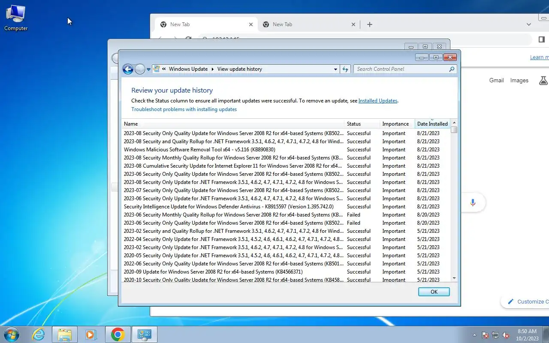Viewport: 549px width, 343px height.
Task: Show hidden system tray icons
Action: point(474,335)
